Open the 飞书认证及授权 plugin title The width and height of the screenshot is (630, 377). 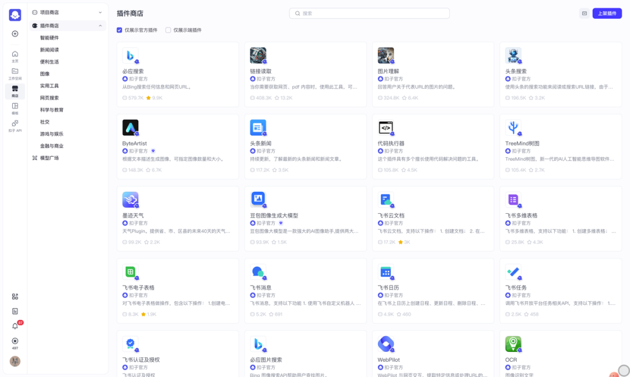[x=141, y=360]
